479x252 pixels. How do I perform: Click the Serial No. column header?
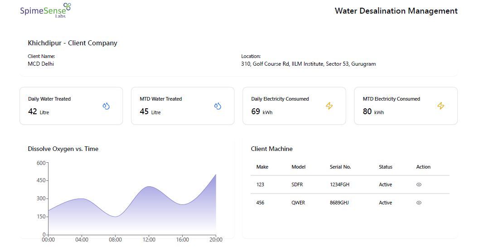340,167
